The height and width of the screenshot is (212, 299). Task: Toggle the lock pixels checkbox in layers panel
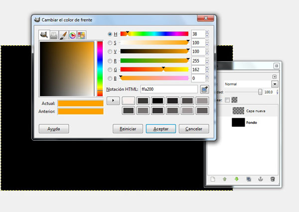click(x=227, y=100)
